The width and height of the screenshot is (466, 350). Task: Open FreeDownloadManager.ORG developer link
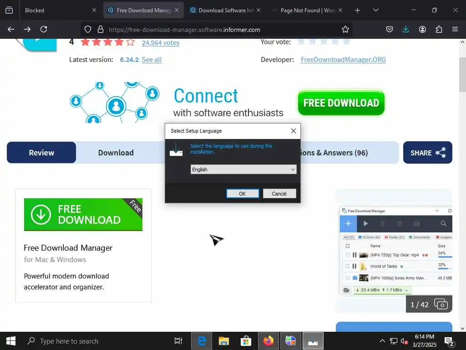pos(343,60)
